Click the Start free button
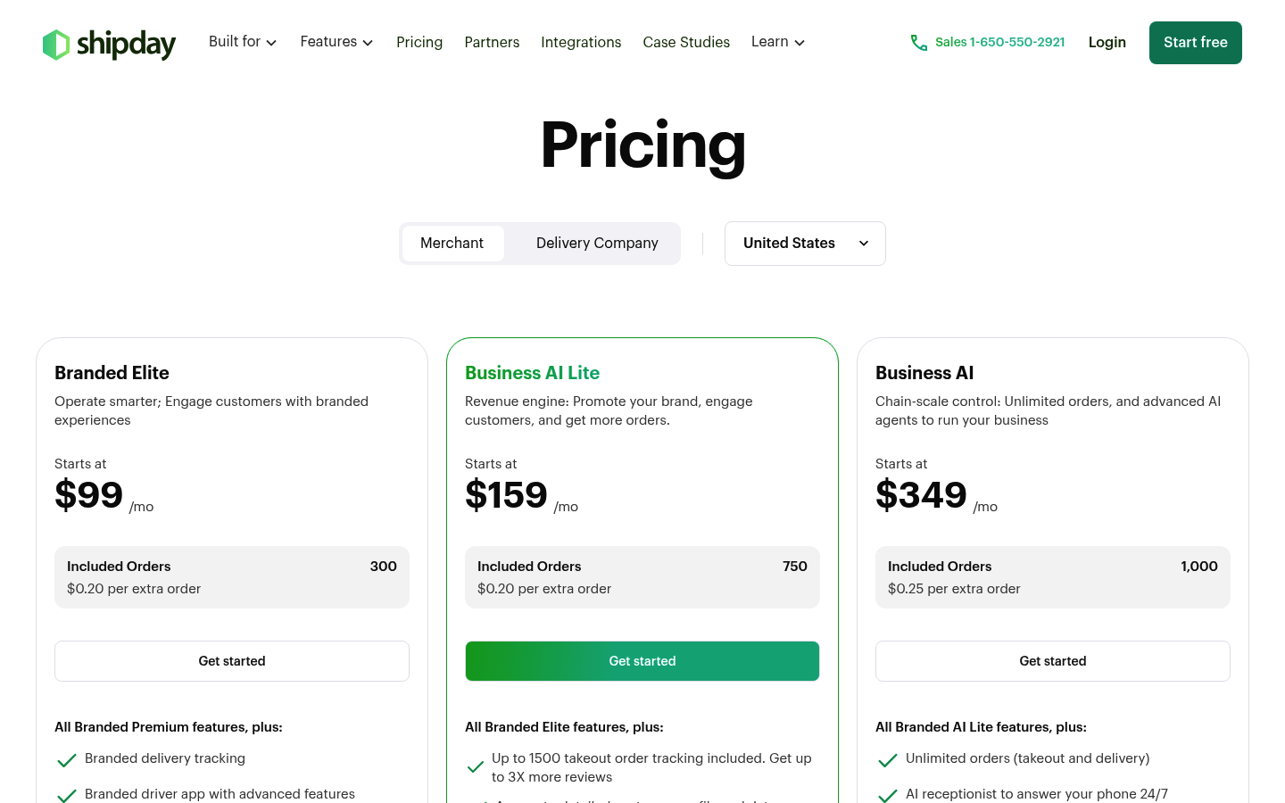 pos(1196,43)
